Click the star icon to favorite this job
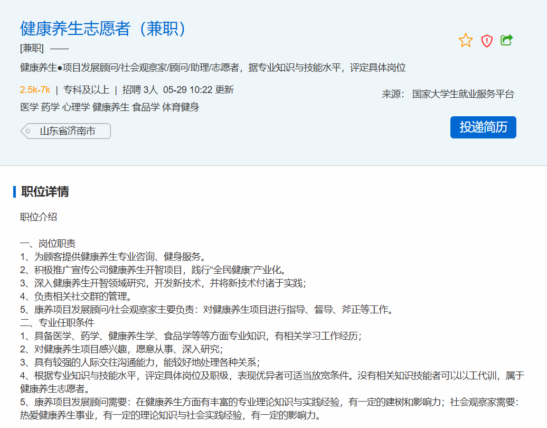547x428 pixels. point(466,40)
